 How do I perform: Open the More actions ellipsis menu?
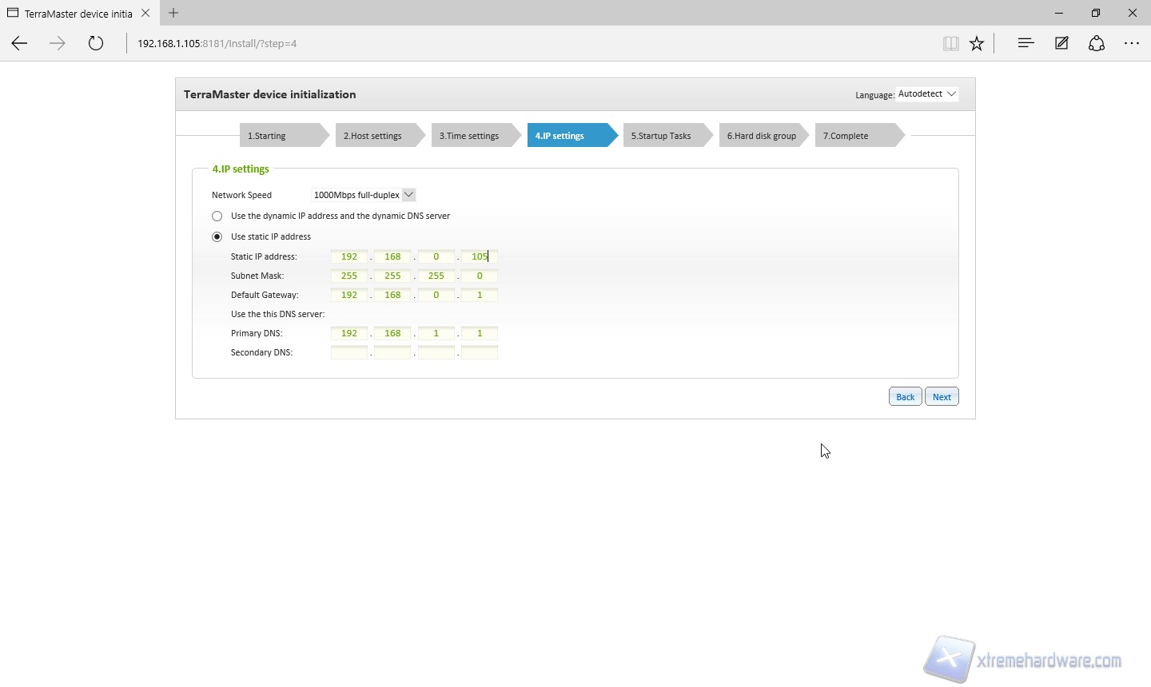coord(1132,44)
